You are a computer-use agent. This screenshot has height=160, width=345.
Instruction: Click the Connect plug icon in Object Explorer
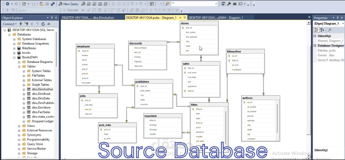(21, 24)
